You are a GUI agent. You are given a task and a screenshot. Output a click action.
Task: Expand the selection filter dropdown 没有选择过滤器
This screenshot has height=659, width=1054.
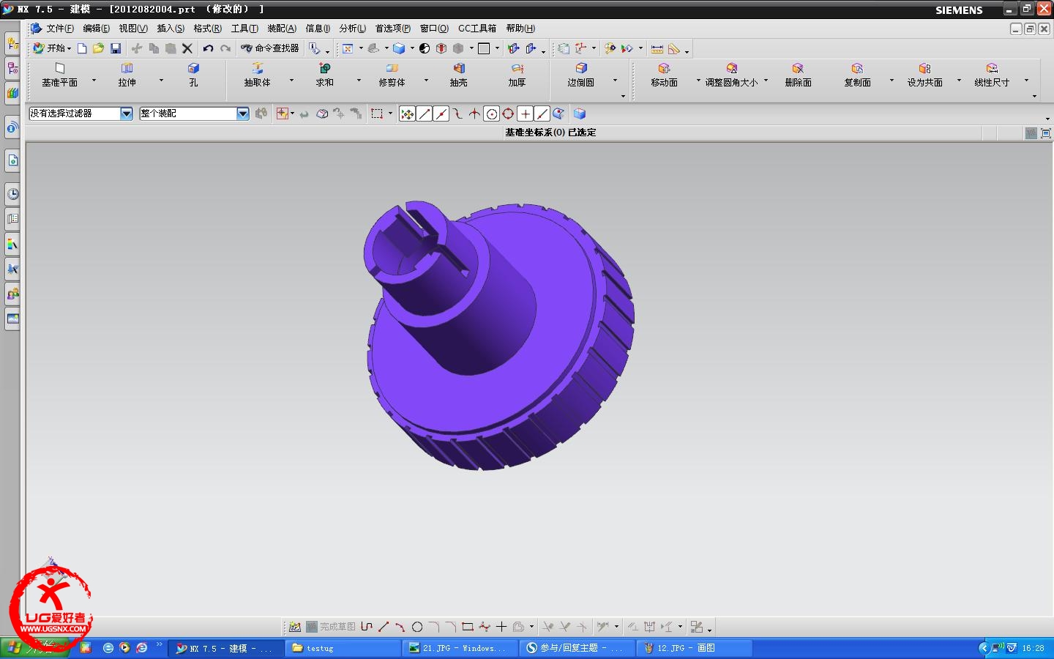[127, 113]
